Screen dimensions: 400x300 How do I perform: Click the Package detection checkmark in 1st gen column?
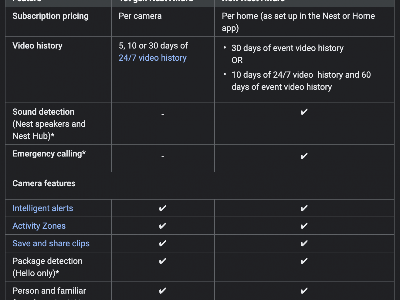point(162,261)
